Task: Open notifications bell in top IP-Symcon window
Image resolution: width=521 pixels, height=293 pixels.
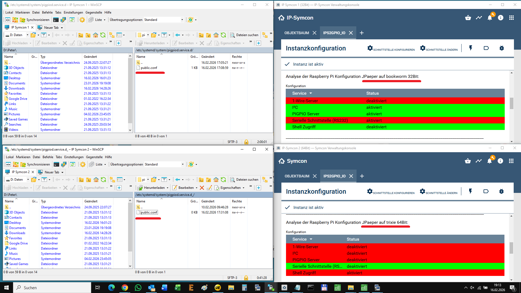Action: pos(490,18)
